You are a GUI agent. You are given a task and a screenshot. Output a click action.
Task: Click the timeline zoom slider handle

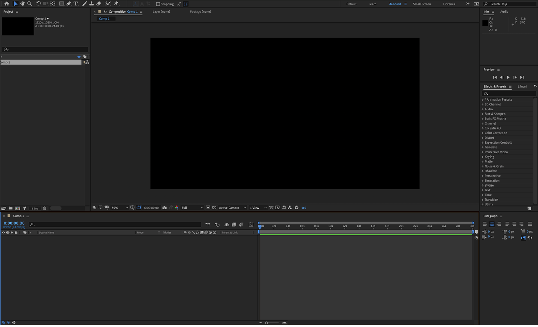(266, 323)
